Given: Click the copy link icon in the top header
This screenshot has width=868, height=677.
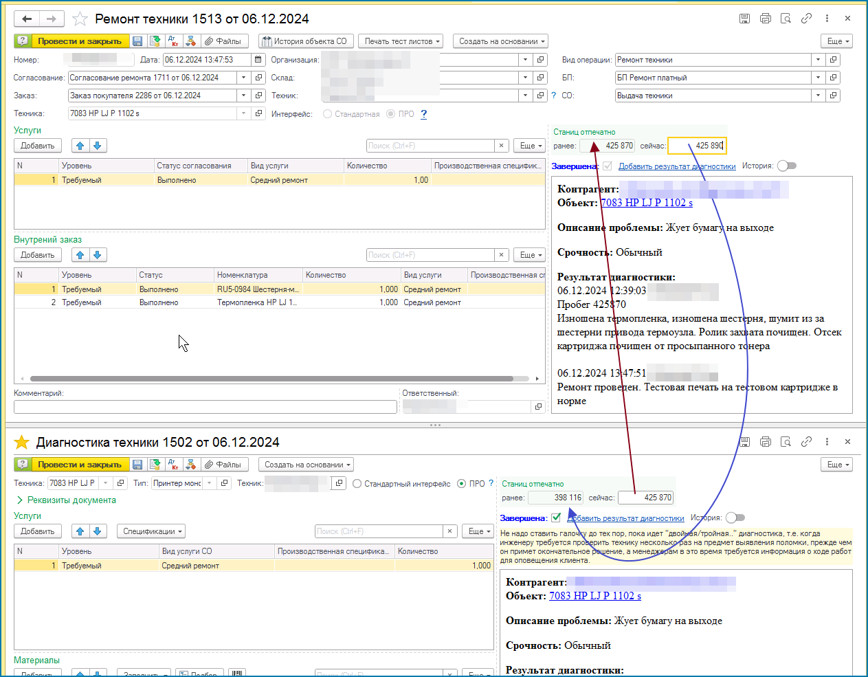Looking at the screenshot, I should [x=806, y=19].
